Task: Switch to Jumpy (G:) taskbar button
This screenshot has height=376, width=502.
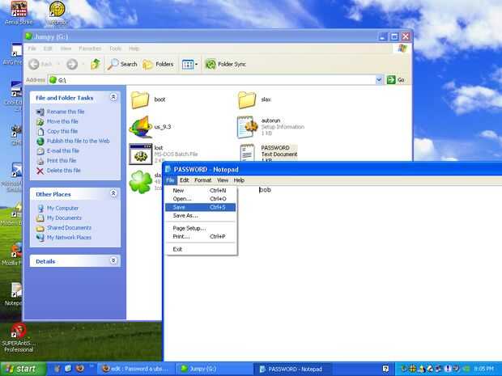Action: 215,369
